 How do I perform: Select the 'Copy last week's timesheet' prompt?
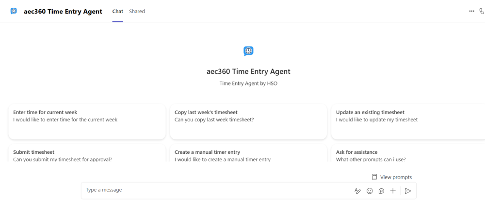(x=248, y=121)
